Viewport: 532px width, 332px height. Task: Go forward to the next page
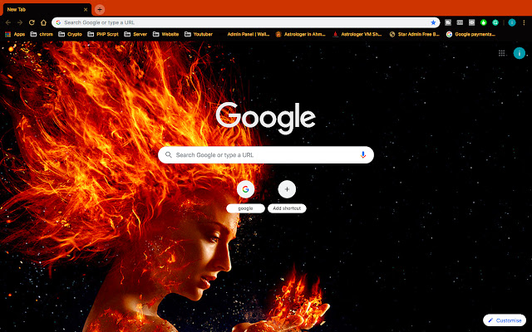click(x=20, y=22)
